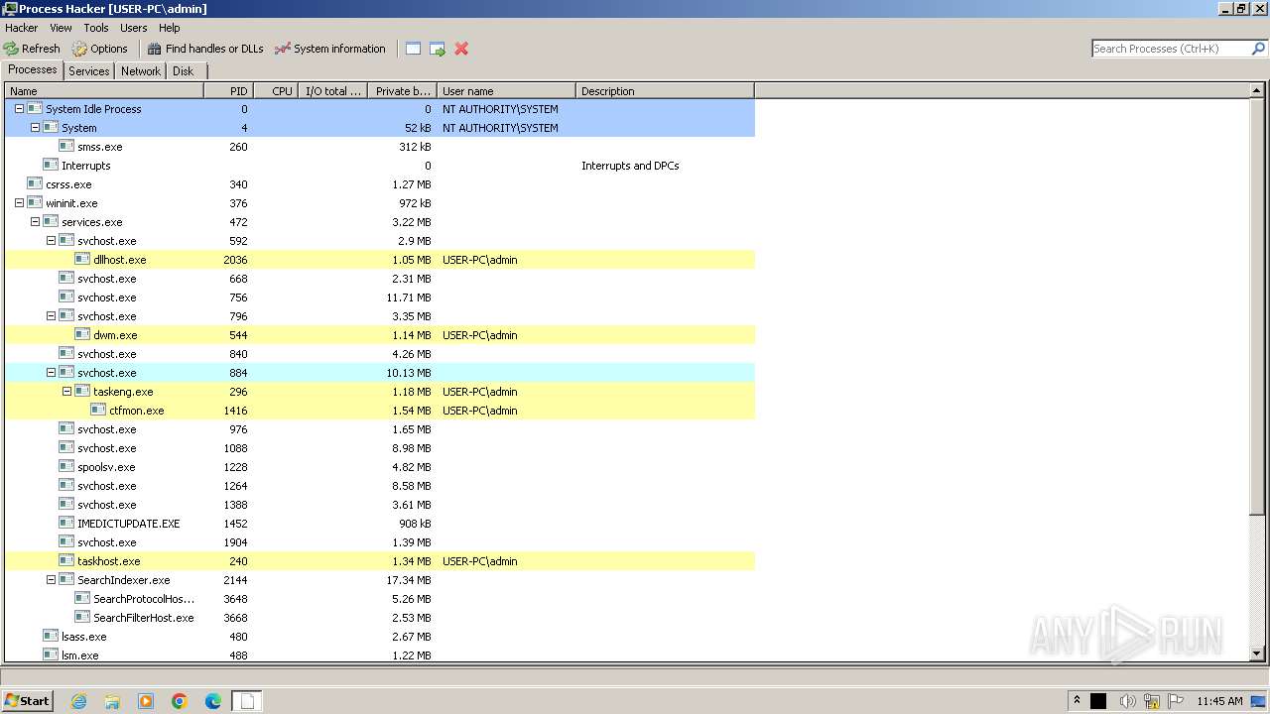Click the 'Interrupts and DPCs' description text
Screen dimensions: 1270x714
630,166
